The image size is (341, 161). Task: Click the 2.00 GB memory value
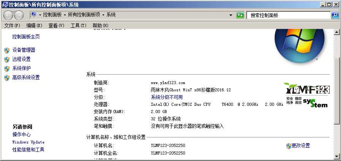(x=159, y=112)
